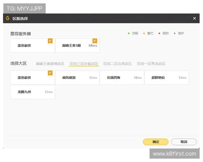This screenshot has width=203, height=162.
Task: Click the new badge on recommended 盖世豪侠 card
Action: click(50, 41)
